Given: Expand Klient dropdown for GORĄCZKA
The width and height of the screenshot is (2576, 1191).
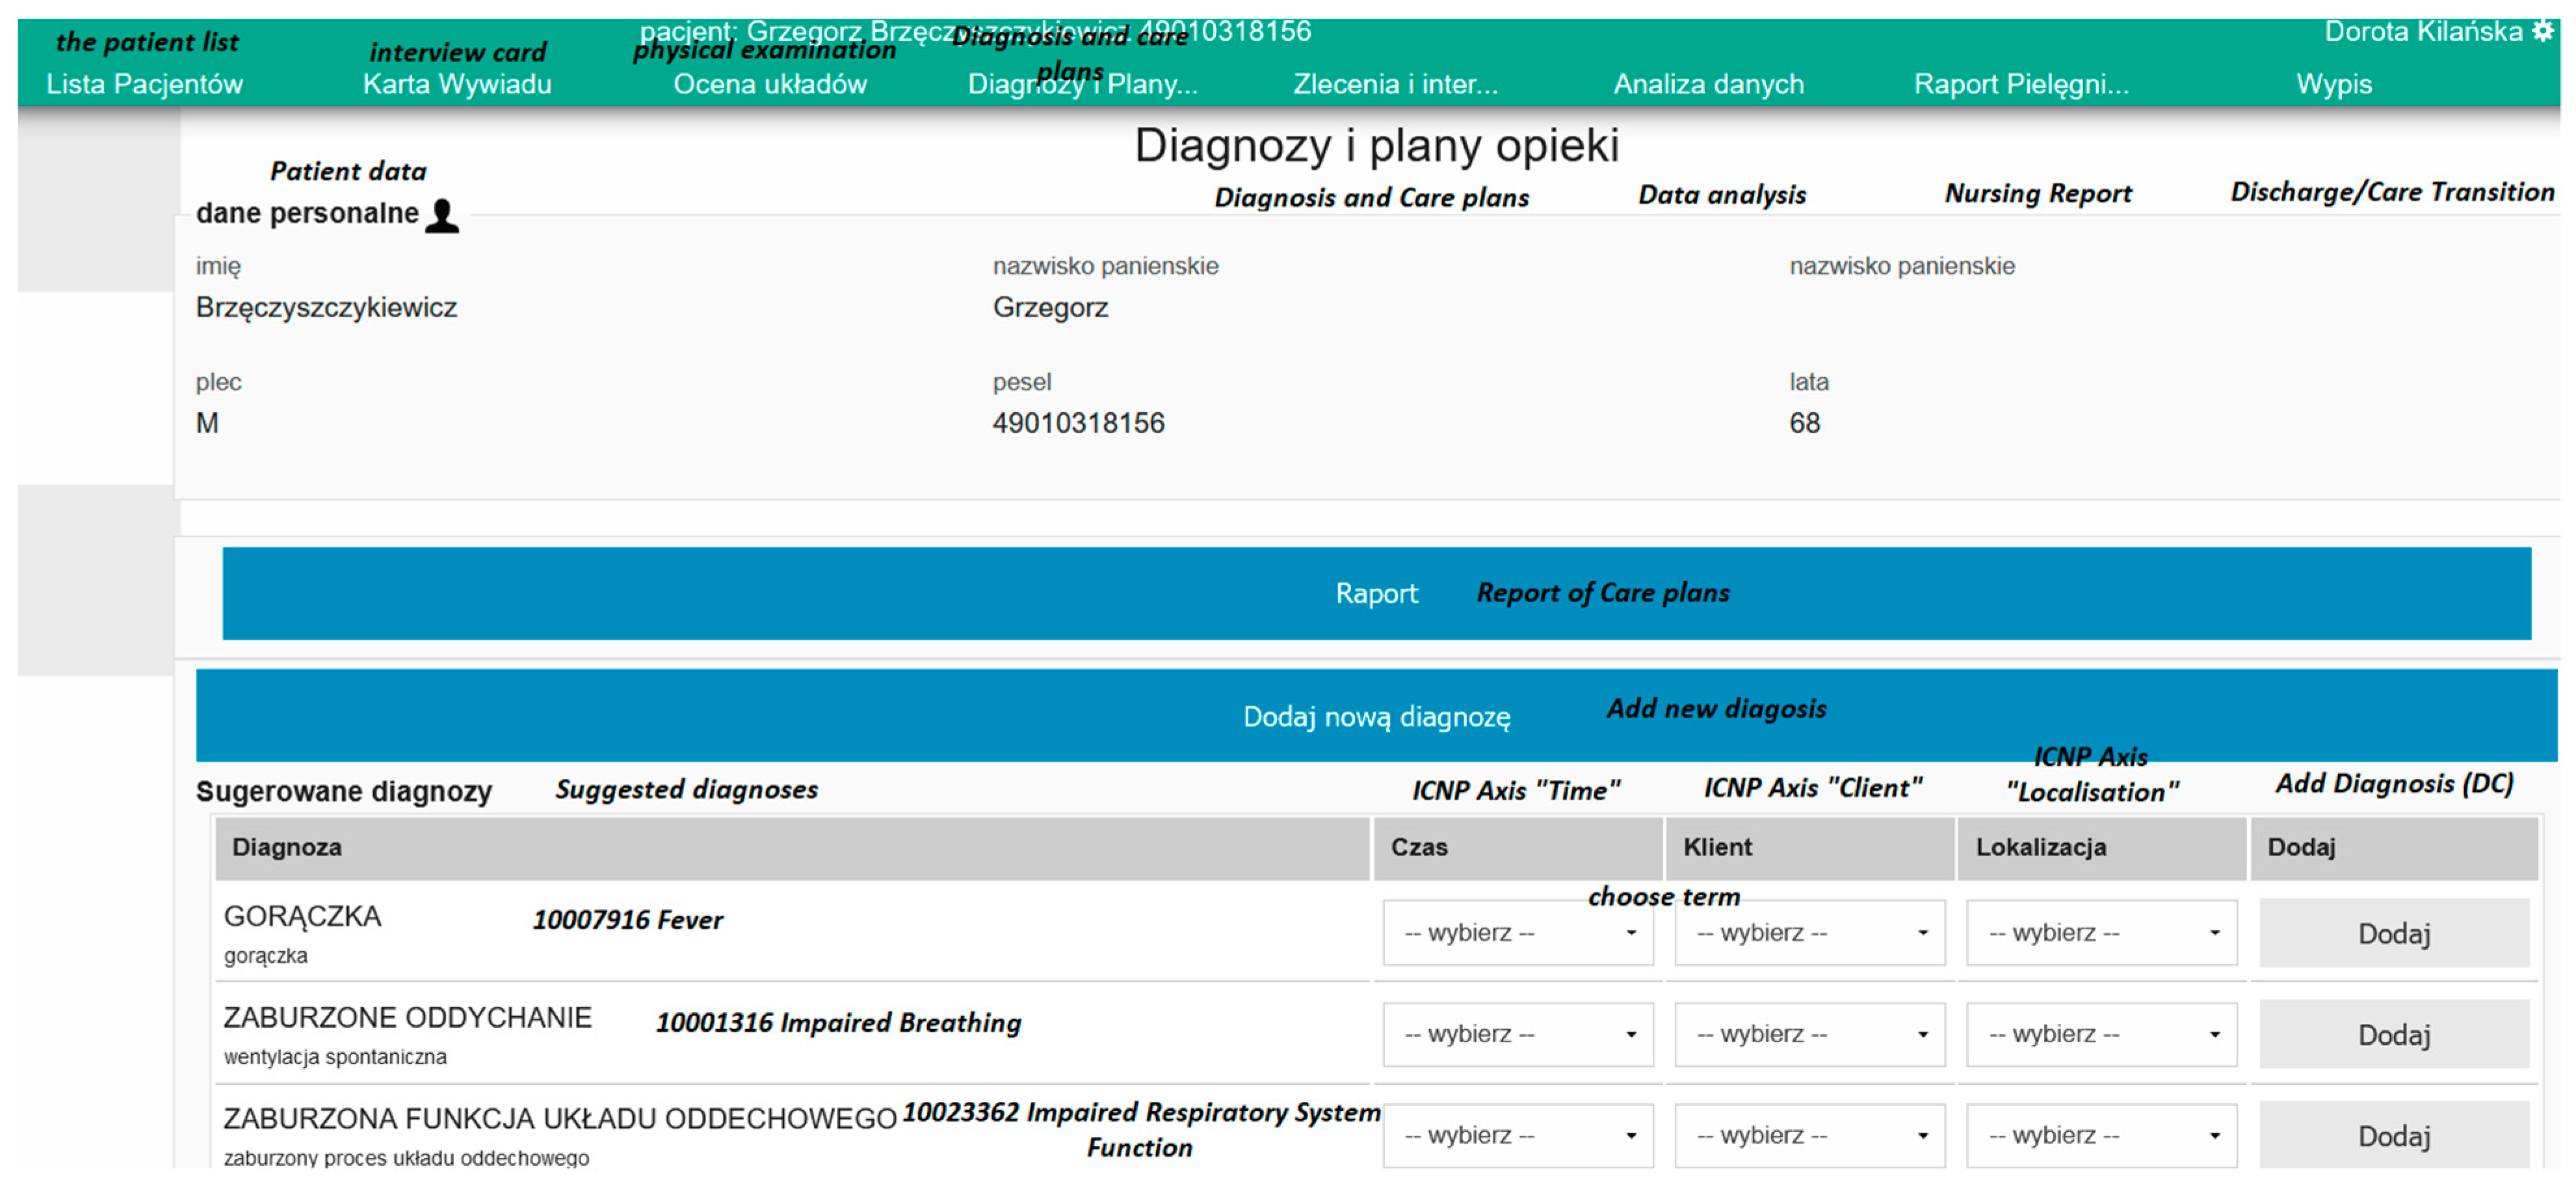Looking at the screenshot, I should pyautogui.click(x=1809, y=932).
